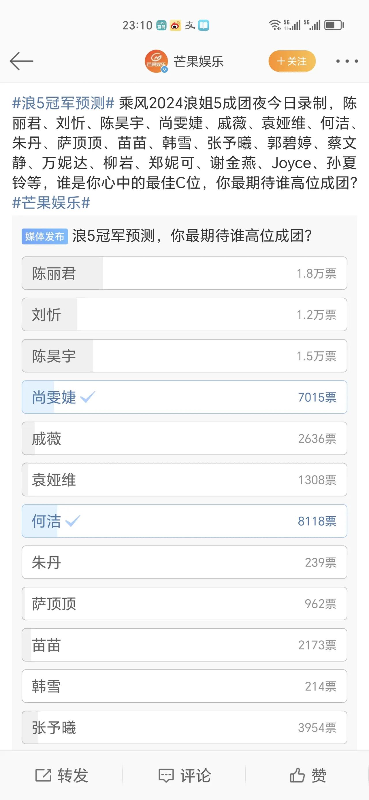Tap the 转发 repost icon
The width and height of the screenshot is (369, 800).
tap(43, 776)
